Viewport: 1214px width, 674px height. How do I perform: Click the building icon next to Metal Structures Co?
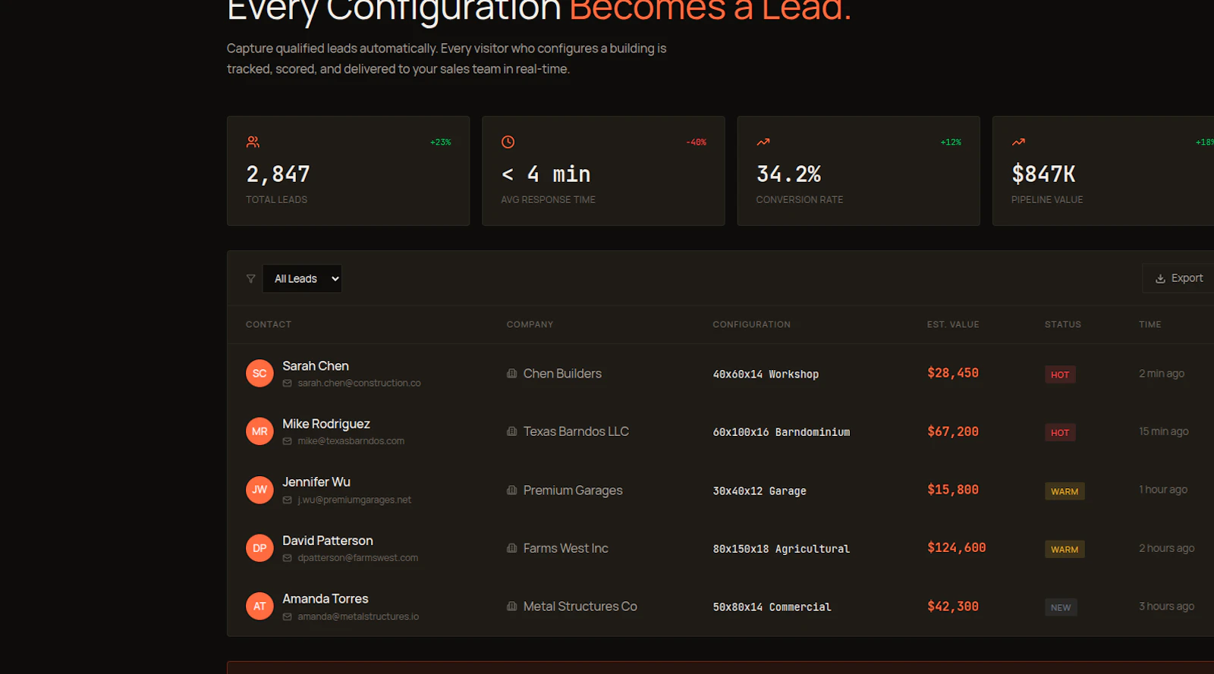click(x=512, y=607)
